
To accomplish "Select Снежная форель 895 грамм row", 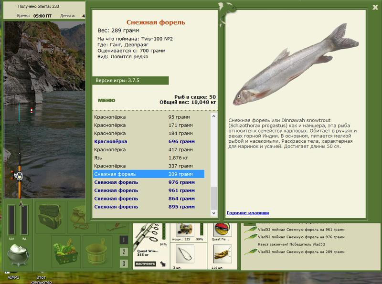I will (149, 207).
